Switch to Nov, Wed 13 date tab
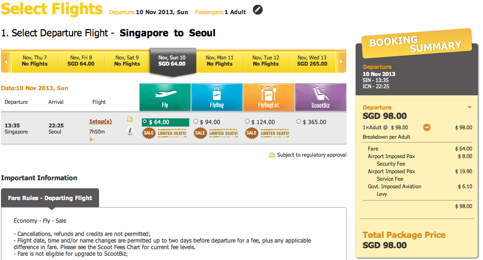The image size is (483, 260). [x=312, y=61]
